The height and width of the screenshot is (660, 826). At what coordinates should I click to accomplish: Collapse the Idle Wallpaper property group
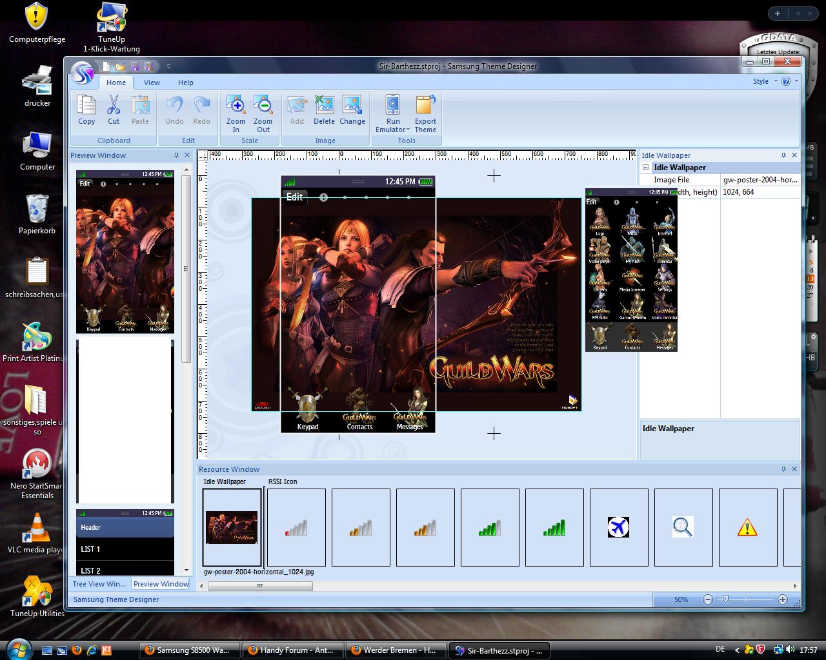[x=645, y=168]
